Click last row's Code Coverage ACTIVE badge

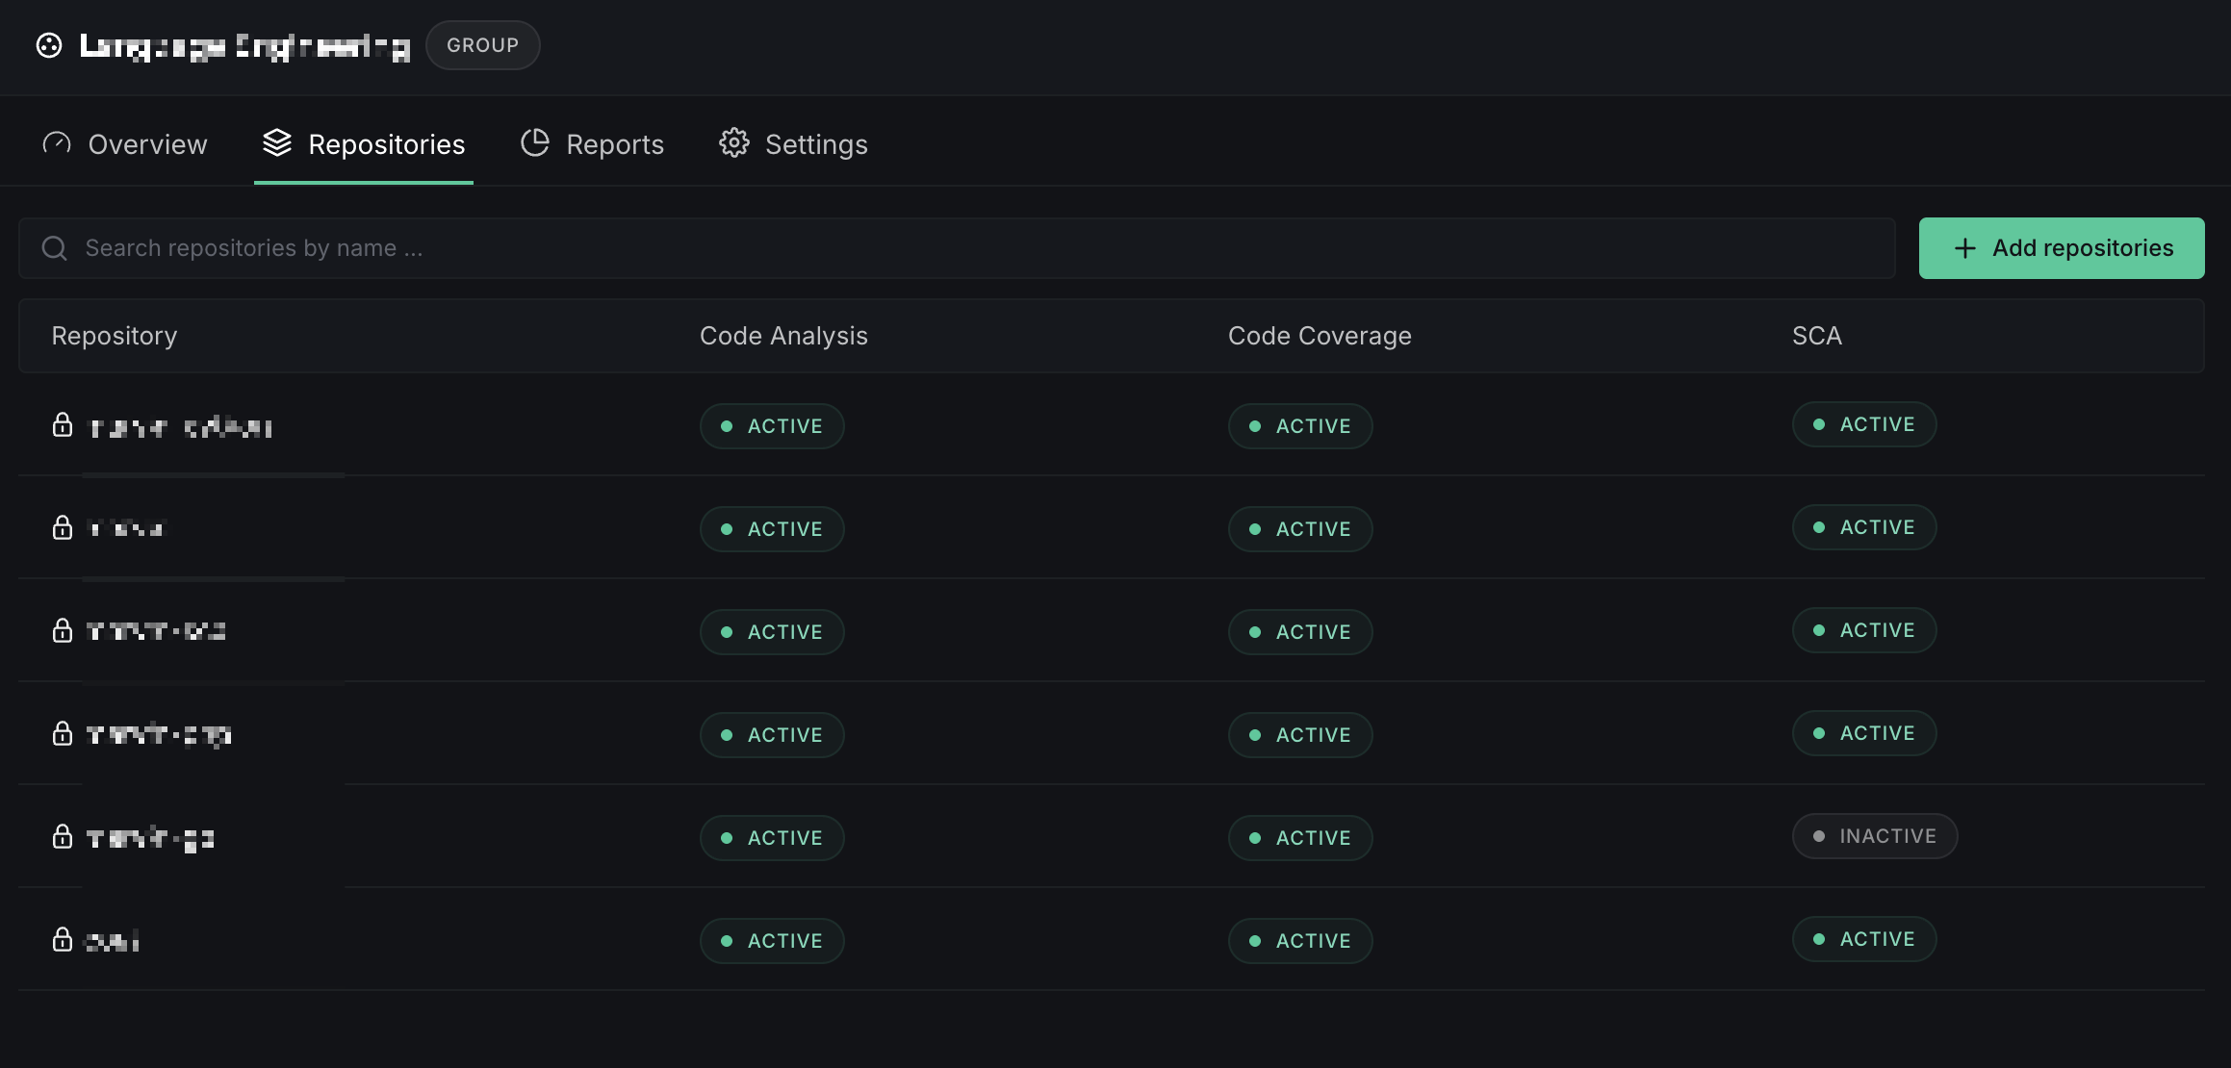pos(1300,941)
